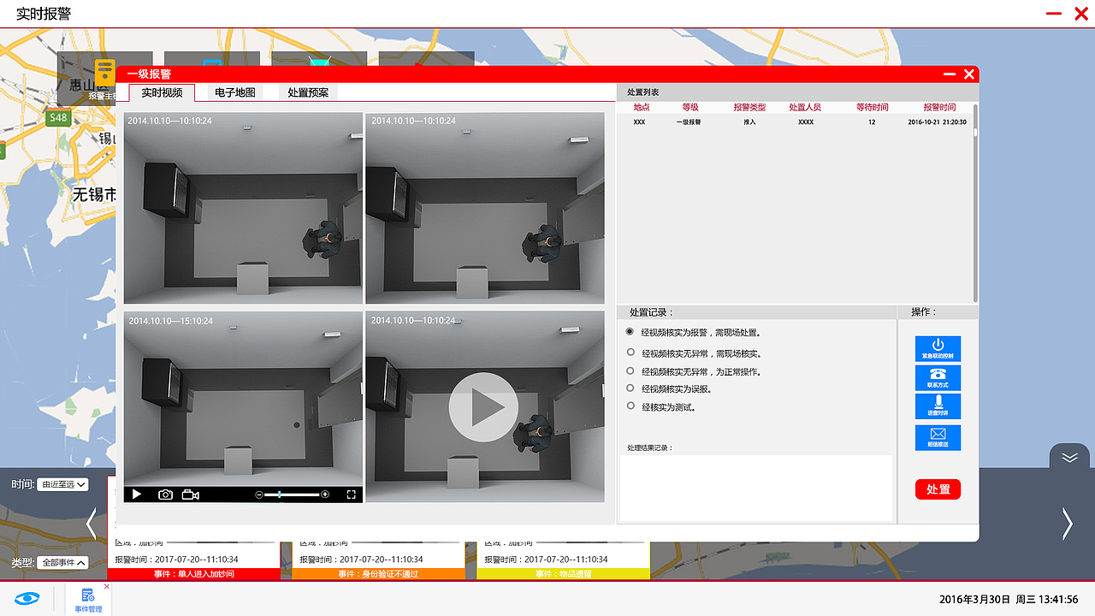Click the 地点 column header

tap(642, 108)
